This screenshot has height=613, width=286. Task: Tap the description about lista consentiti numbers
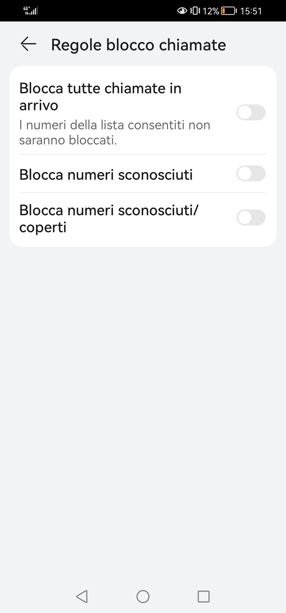click(x=115, y=132)
